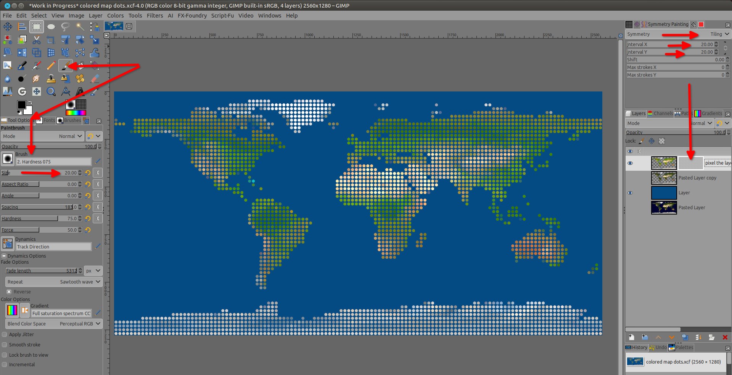Viewport: 732px width, 375px height.
Task: Select the Heal bandage tool
Action: pyautogui.click(x=80, y=79)
